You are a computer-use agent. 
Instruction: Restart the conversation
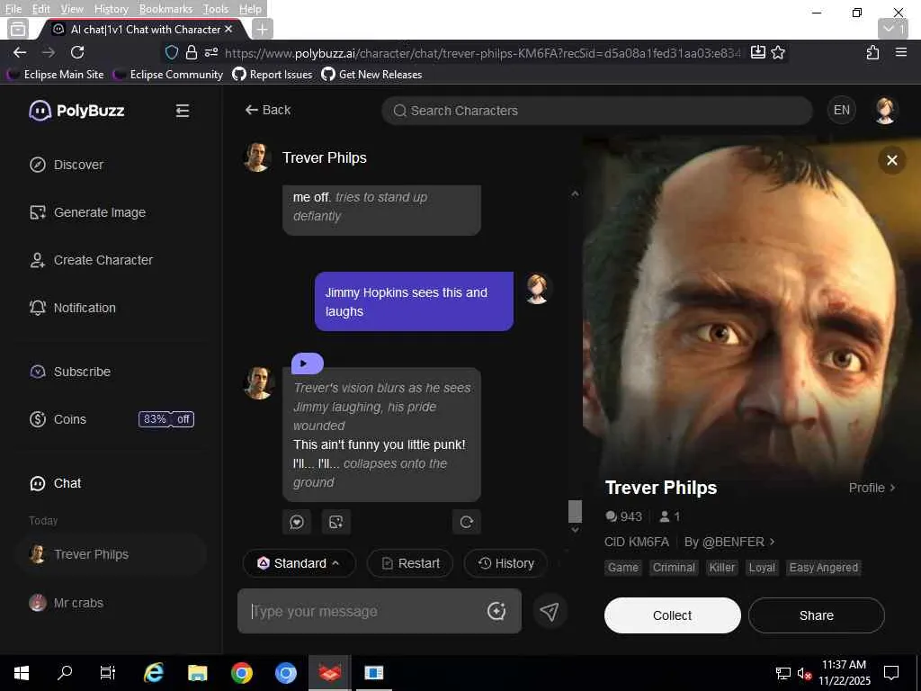[410, 563]
